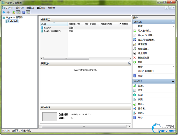Click the blue Help toolbar icon
Viewport: 178px width, 135px height.
point(24,12)
